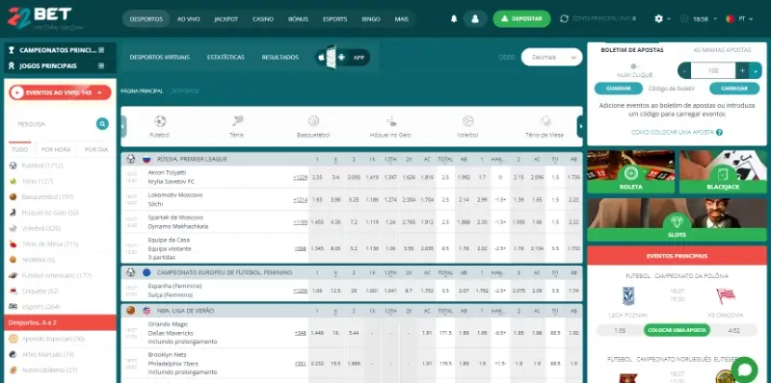Open the Bingo top menu

coord(371,19)
